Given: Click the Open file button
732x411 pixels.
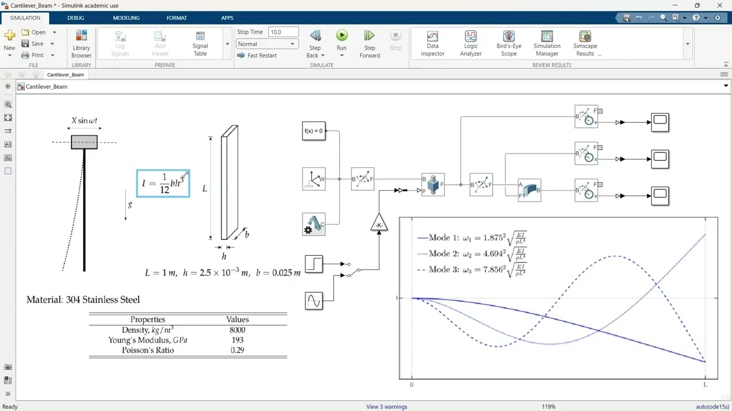Looking at the screenshot, I should click(x=34, y=32).
